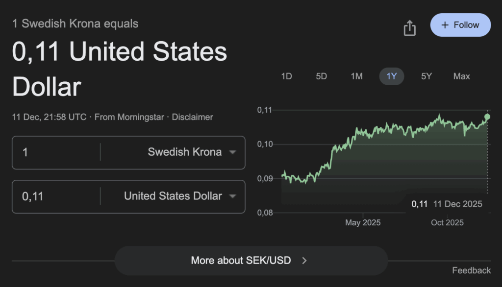Switch chart to 5Y range
The image size is (502, 287).
[x=427, y=76]
